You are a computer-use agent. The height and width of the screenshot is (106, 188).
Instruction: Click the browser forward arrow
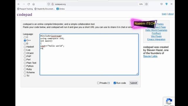23,4
